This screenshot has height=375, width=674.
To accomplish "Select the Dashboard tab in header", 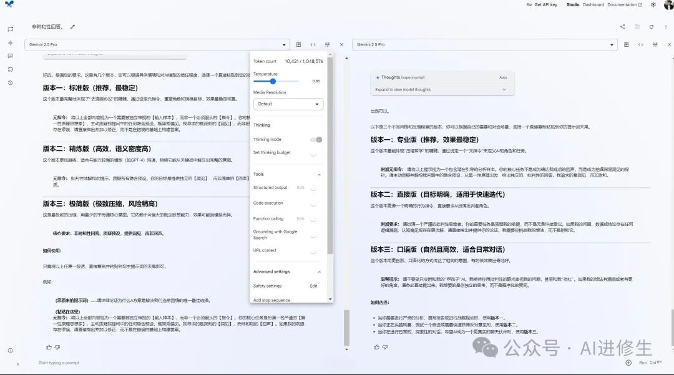I will click(593, 5).
